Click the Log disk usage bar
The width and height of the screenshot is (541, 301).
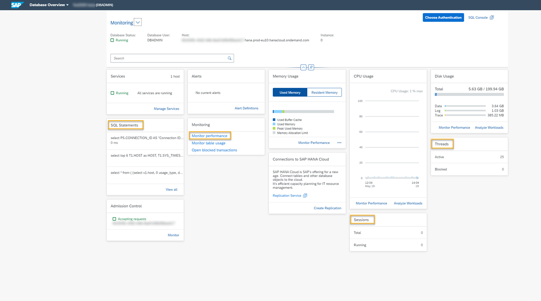coord(465,110)
